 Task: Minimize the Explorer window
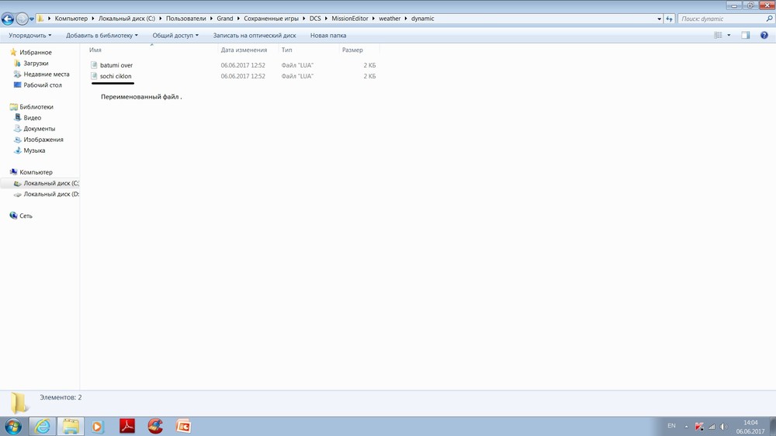tap(734, 5)
